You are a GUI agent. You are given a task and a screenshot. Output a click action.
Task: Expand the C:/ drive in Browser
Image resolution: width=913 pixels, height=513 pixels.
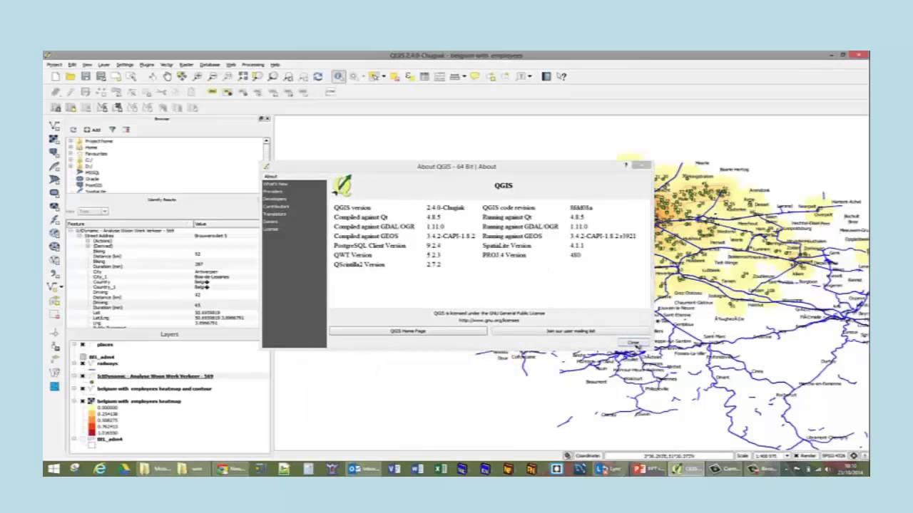click(x=71, y=160)
